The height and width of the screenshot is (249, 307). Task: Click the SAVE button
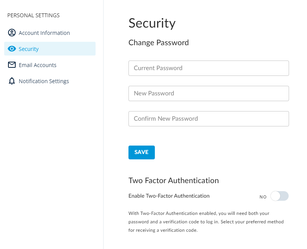(x=141, y=152)
